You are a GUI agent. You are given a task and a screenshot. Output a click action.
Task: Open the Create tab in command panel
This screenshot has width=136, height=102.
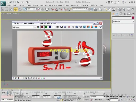click(x=113, y=14)
